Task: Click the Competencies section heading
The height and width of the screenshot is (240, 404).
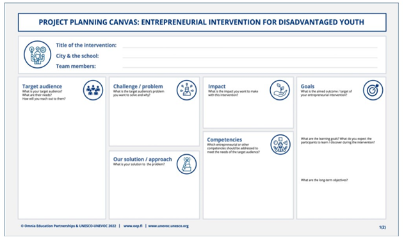Action: 225,140
